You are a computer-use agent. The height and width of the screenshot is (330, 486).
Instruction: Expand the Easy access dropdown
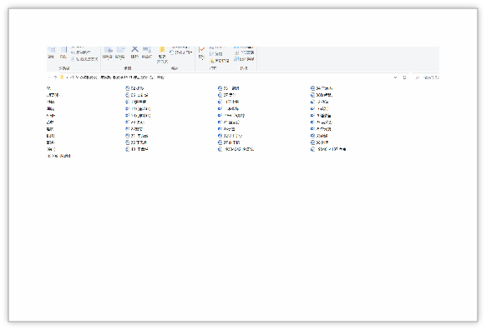pos(182,52)
